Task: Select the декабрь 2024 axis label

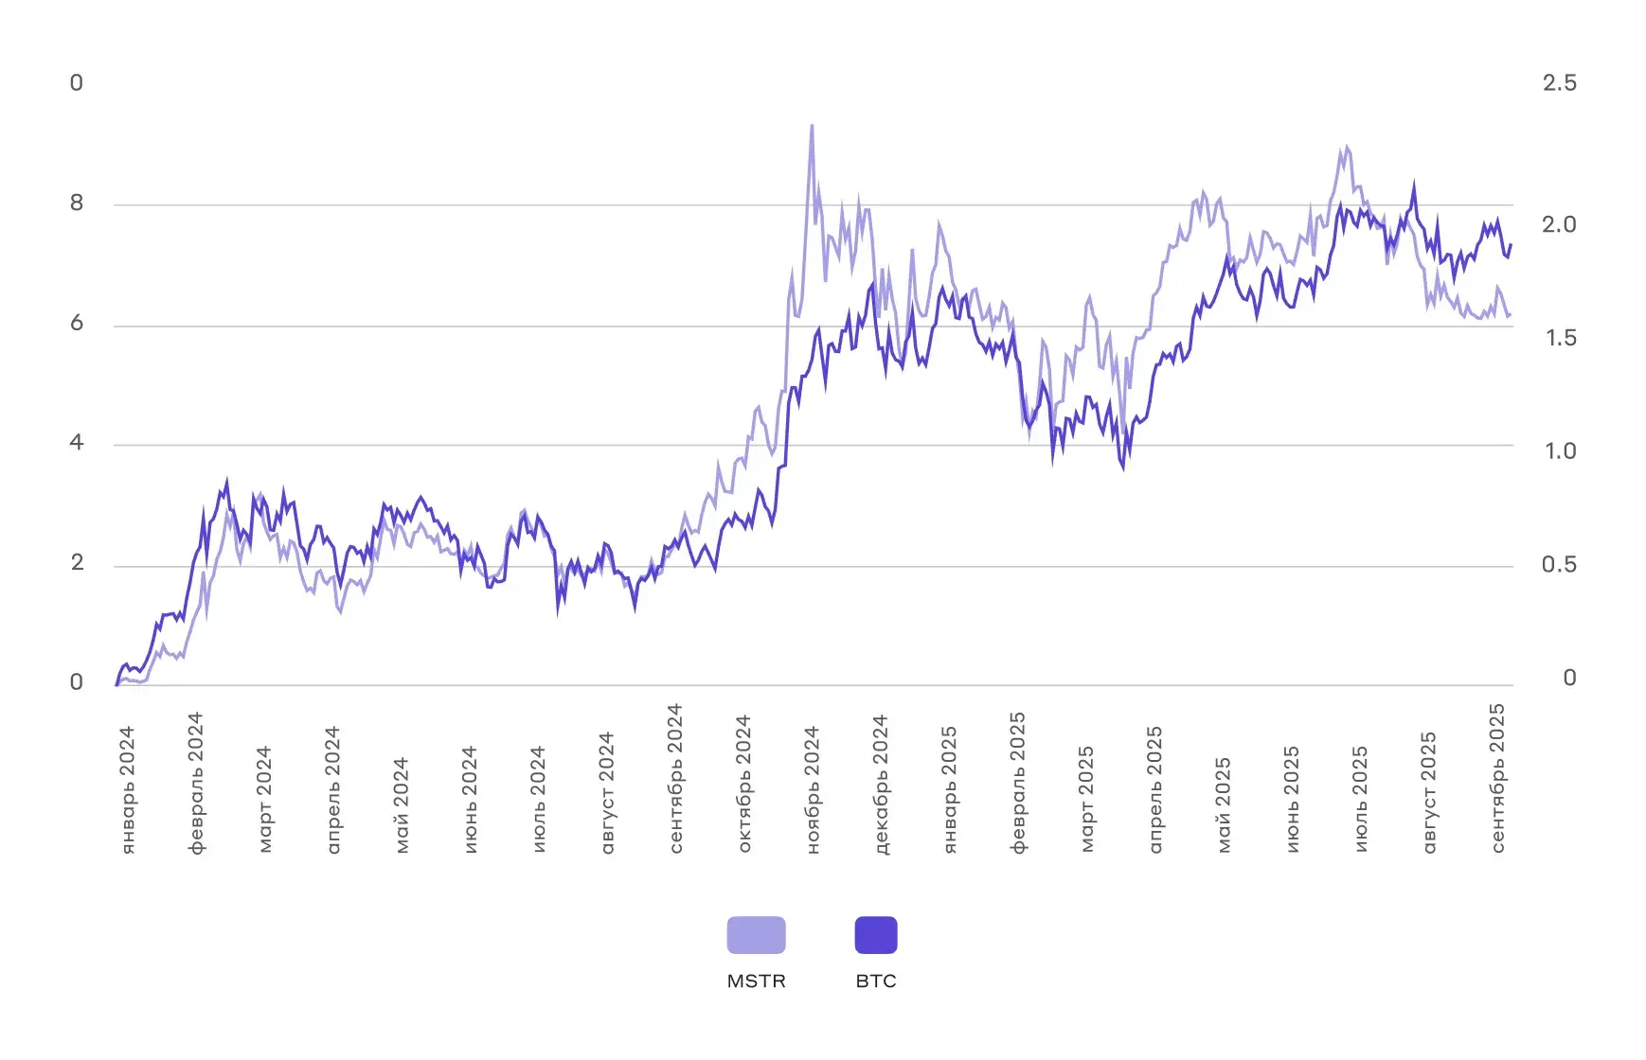Action: (x=881, y=785)
